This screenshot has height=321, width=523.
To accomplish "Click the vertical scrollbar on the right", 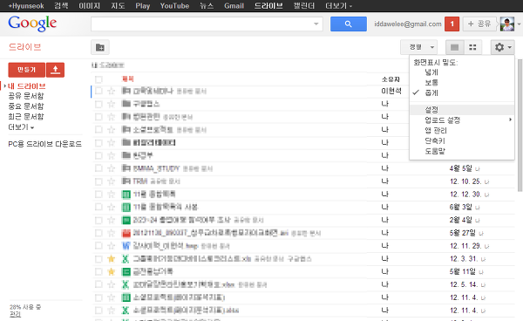I will coord(520,126).
